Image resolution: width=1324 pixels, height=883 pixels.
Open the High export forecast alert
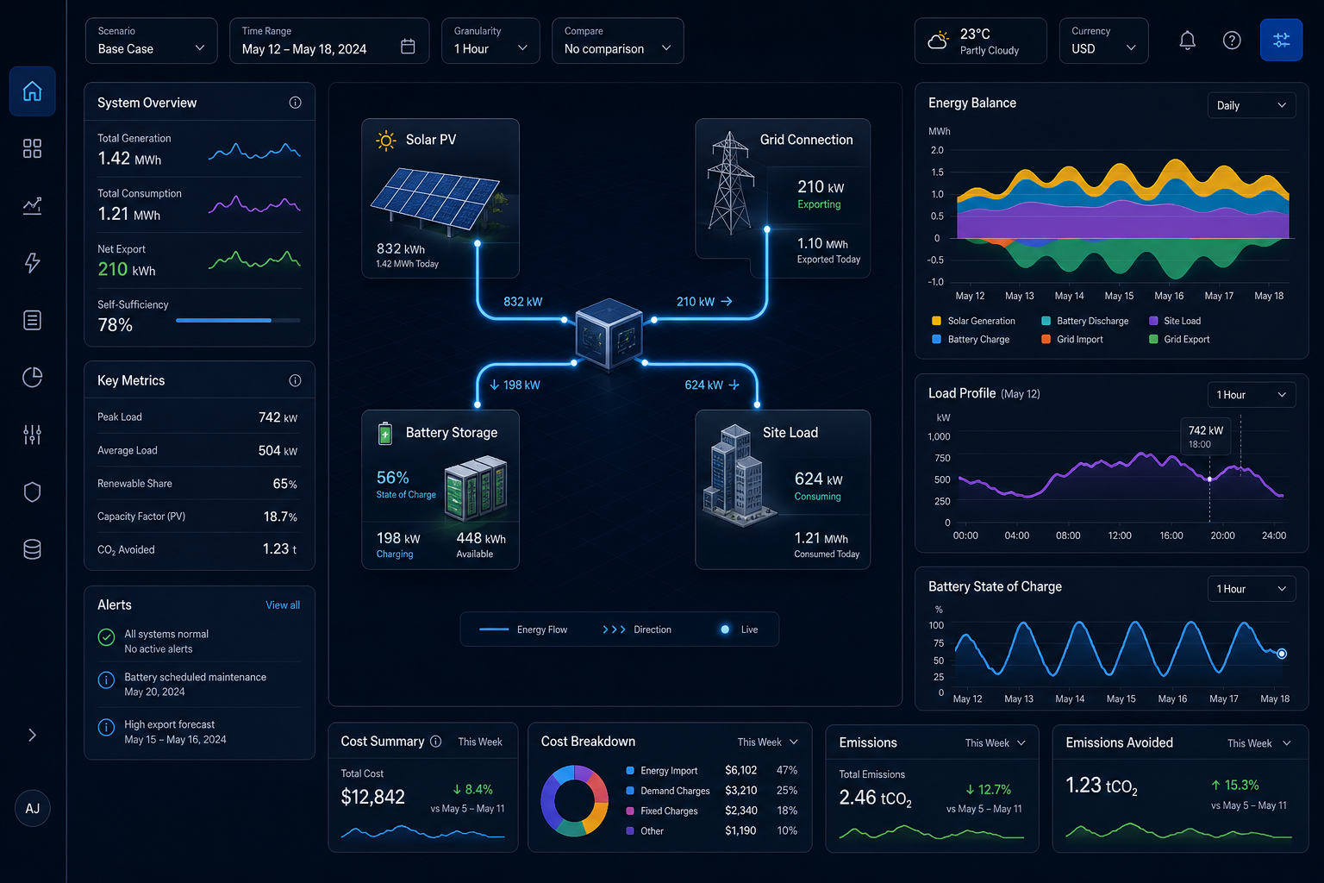click(199, 732)
